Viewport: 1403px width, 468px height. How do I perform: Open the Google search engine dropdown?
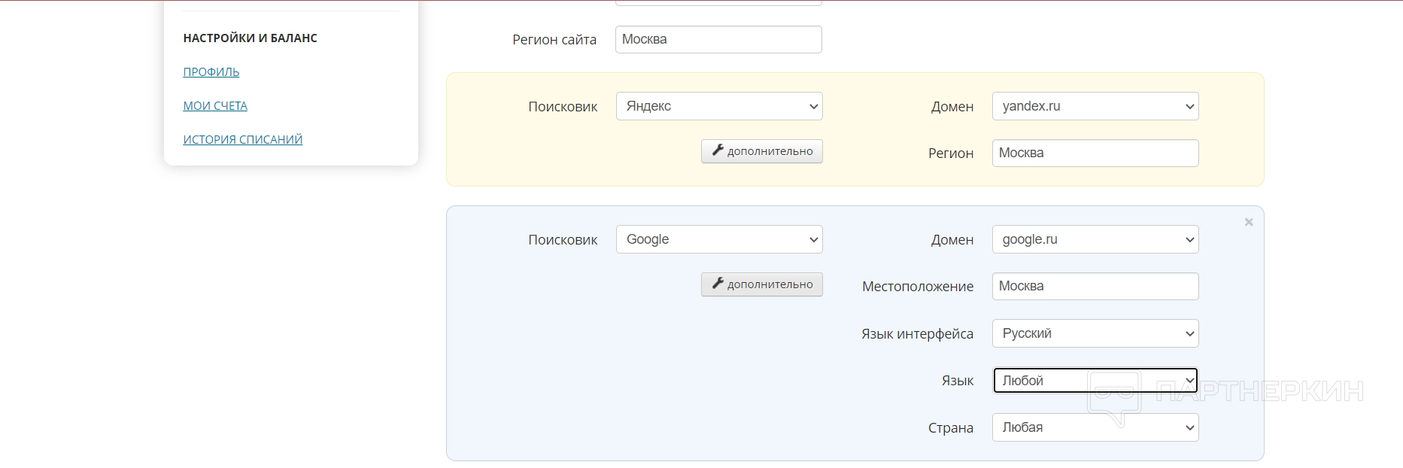719,239
